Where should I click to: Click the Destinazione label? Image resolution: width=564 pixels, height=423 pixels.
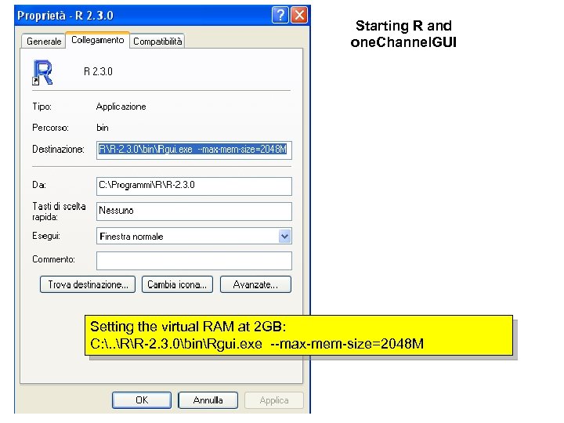(58, 149)
